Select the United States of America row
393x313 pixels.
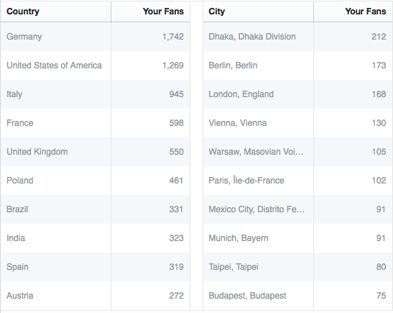[96, 65]
